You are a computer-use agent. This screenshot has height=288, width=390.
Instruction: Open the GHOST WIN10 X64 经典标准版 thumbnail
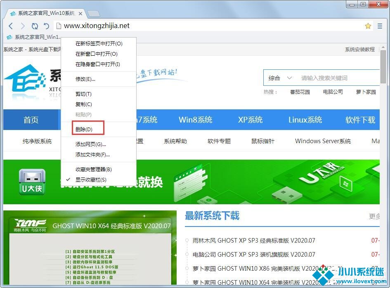90,248
